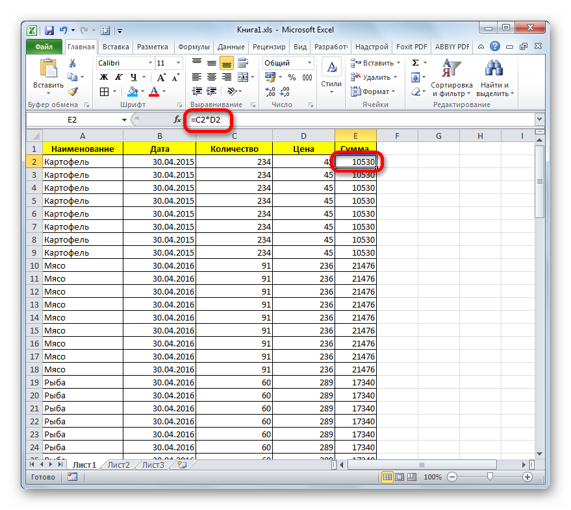The image size is (571, 510).
Task: Click the Fill color bucket icon
Action: coord(133,91)
